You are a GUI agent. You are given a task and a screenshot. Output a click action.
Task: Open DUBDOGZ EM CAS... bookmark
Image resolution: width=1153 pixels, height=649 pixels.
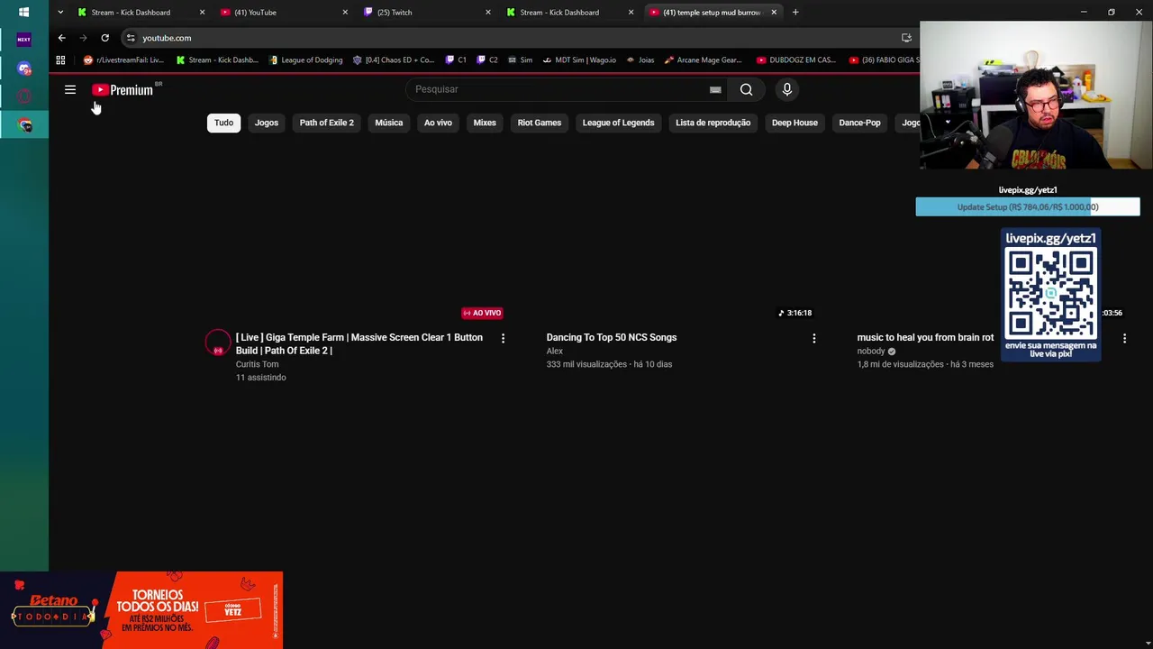pos(796,60)
